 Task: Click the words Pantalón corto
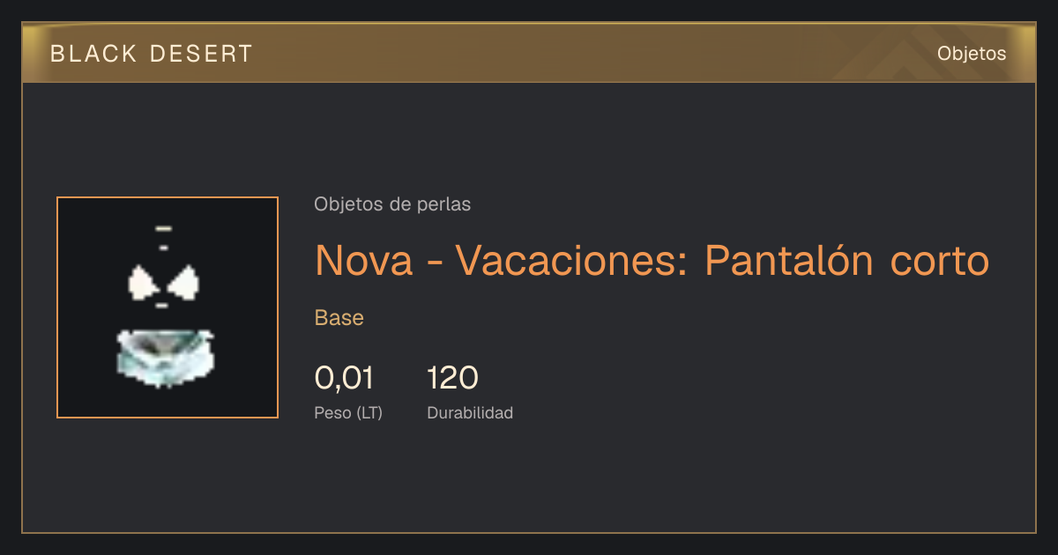(846, 260)
